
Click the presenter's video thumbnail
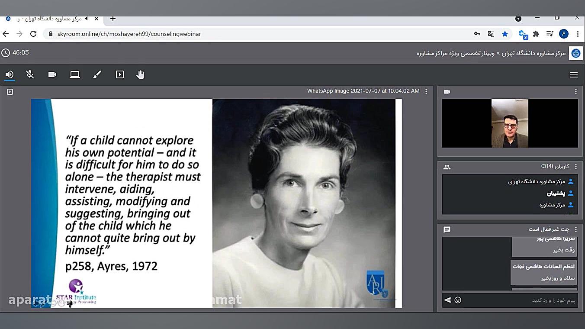510,123
